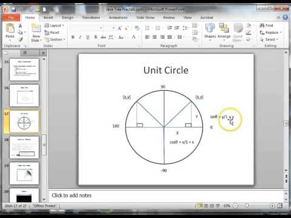
Task: Switch to the Transitions tab
Action: (x=91, y=18)
